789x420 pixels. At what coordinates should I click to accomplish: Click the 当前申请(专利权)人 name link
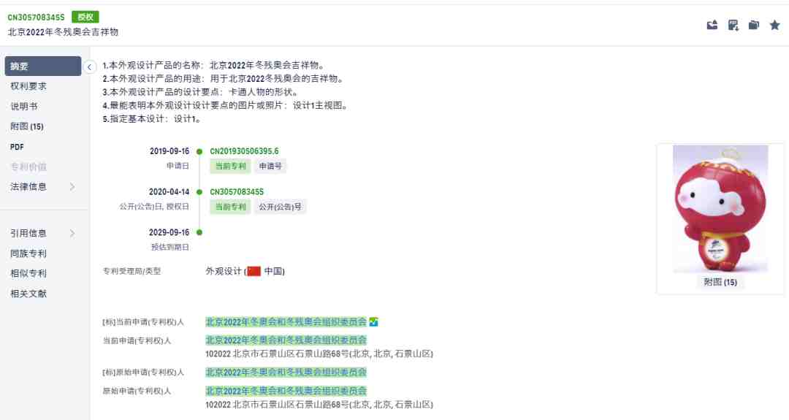286,340
